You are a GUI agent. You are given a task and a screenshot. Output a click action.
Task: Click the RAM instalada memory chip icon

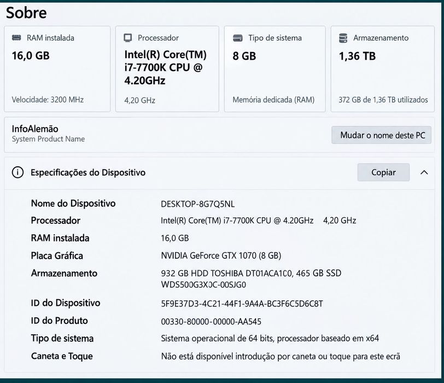point(16,38)
